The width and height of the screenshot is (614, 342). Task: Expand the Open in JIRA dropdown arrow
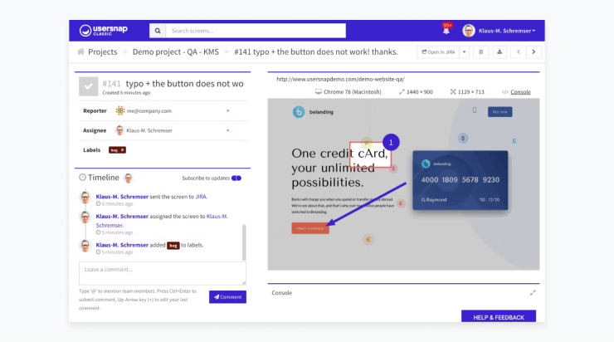pos(464,51)
